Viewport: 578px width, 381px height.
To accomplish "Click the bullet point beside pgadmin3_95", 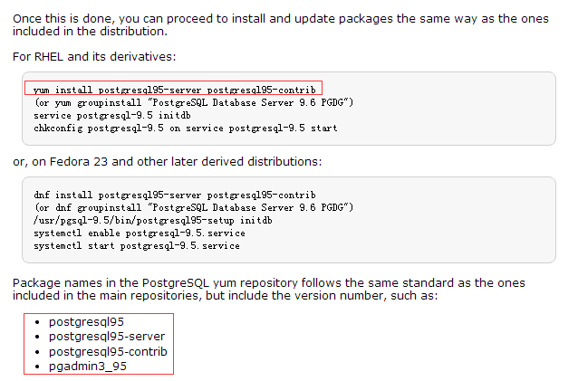I will [x=35, y=367].
